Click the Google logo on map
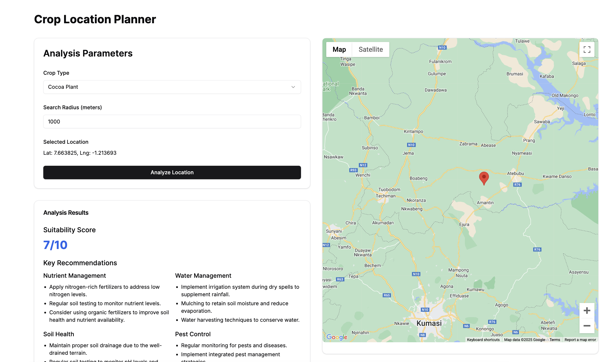The width and height of the screenshot is (616, 362). click(x=337, y=337)
